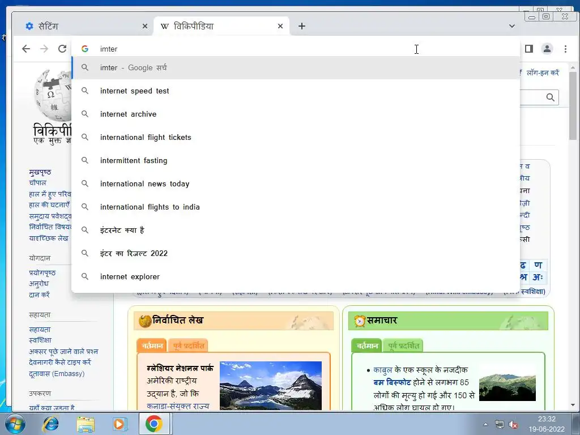Click the magnifier icon beside 'internet archive'
This screenshot has width=580, height=435.
(x=85, y=114)
